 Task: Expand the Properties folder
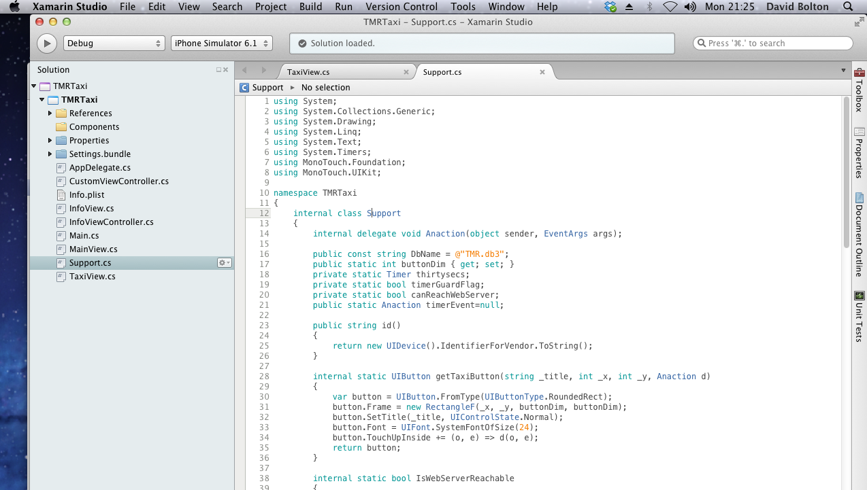(50, 141)
